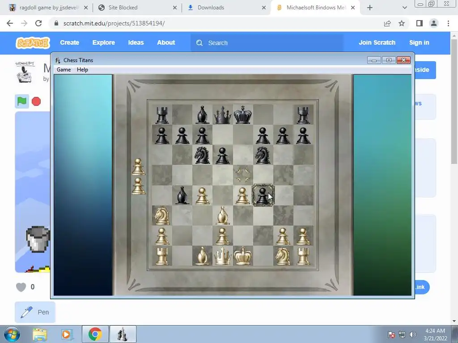The height and width of the screenshot is (343, 458).
Task: Open the Chrome profile icon
Action: (x=434, y=23)
